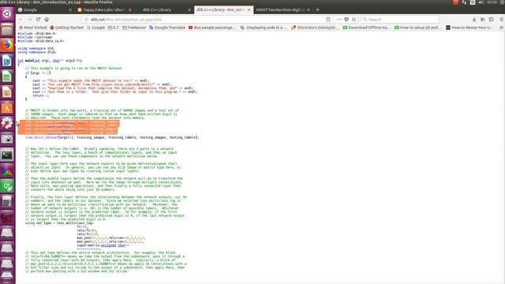Open Ubuntu Software in launcher

(x=7, y=108)
